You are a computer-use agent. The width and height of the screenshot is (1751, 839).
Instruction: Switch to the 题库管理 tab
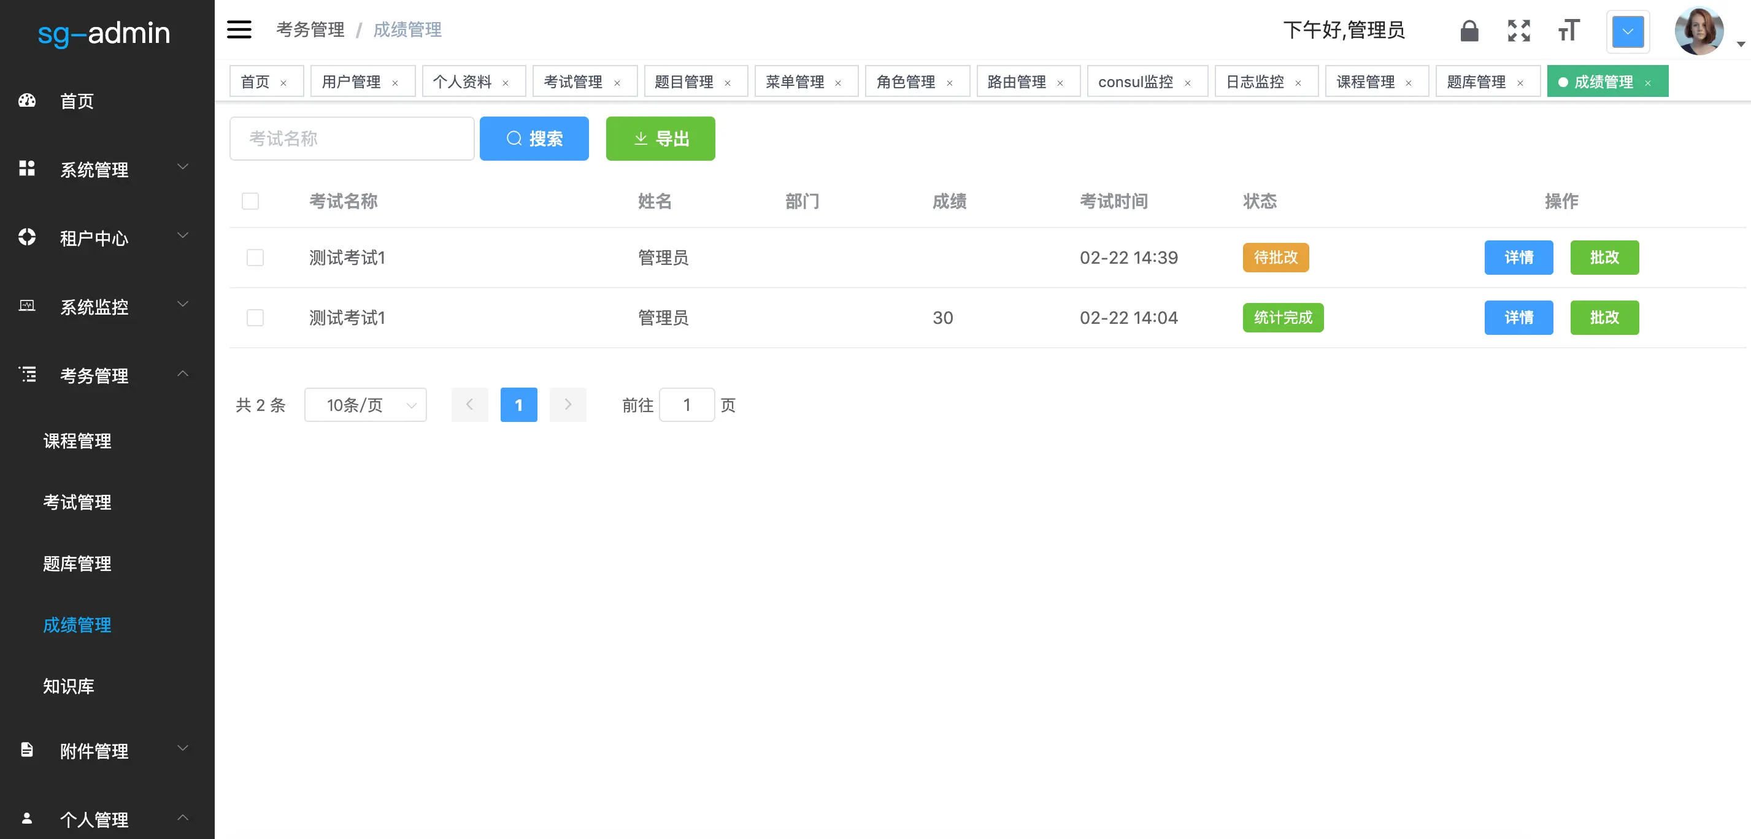pos(1479,81)
